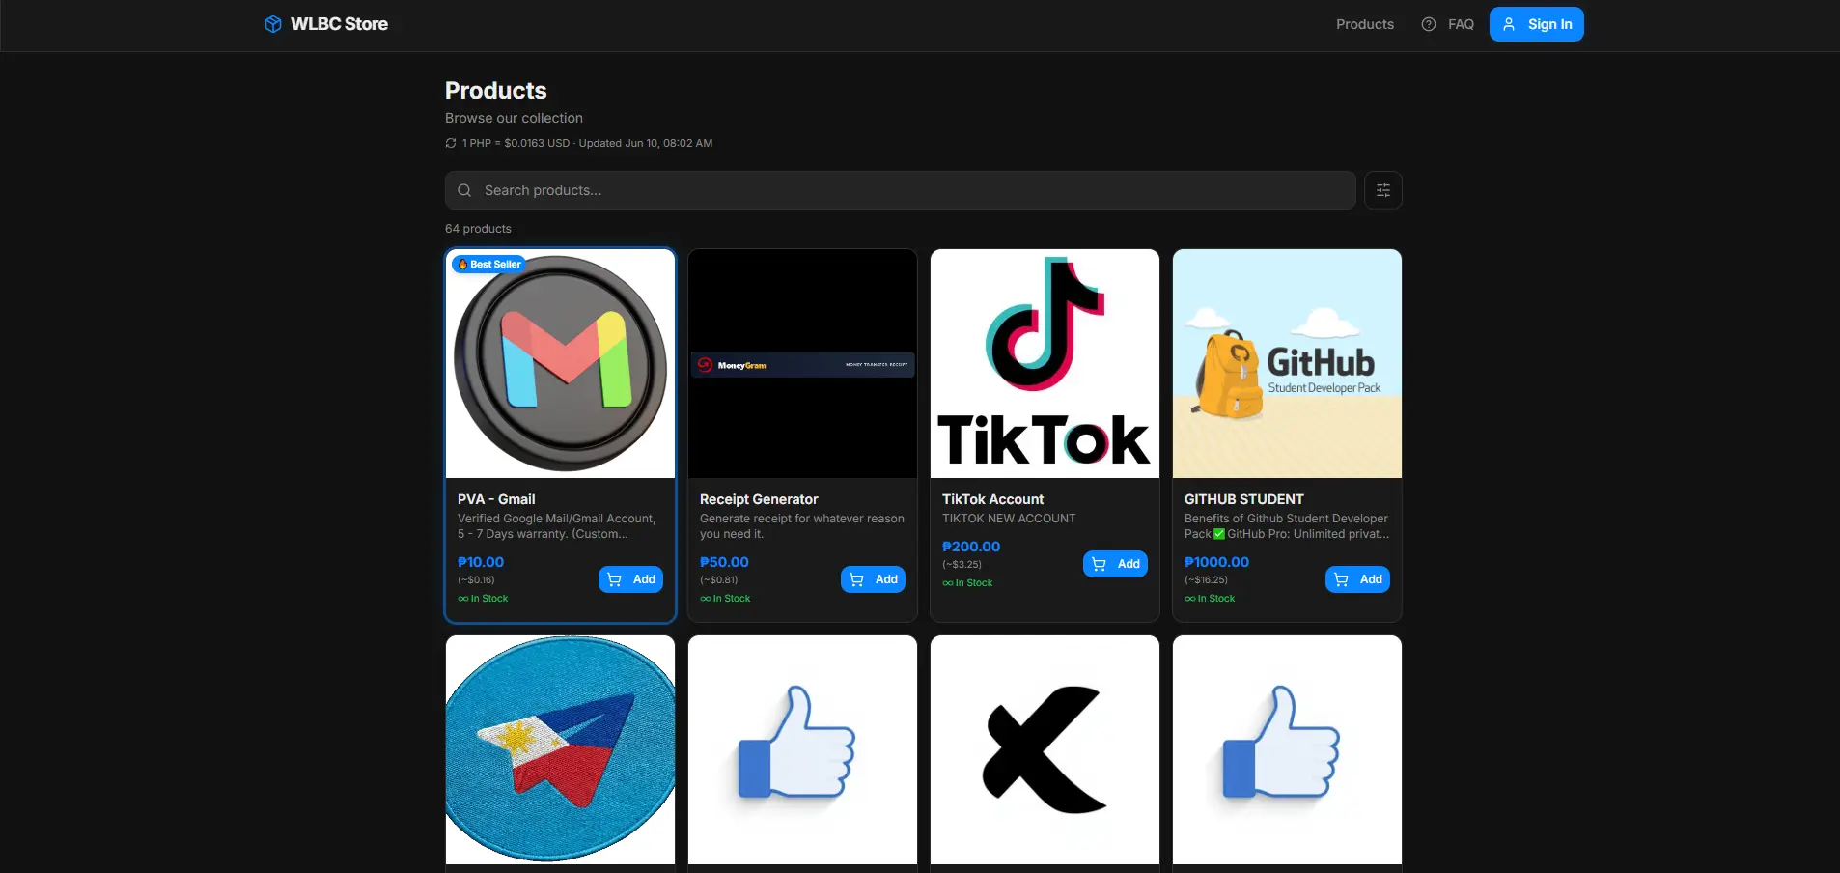Add TikTok Account to cart
The width and height of the screenshot is (1840, 873).
click(x=1115, y=564)
